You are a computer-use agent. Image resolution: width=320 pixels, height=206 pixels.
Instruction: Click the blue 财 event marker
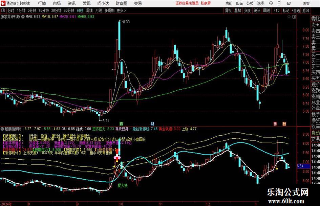(152, 123)
